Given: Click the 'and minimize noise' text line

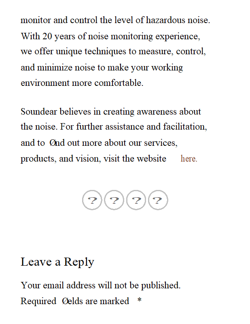Looking at the screenshot, I should click(102, 67).
